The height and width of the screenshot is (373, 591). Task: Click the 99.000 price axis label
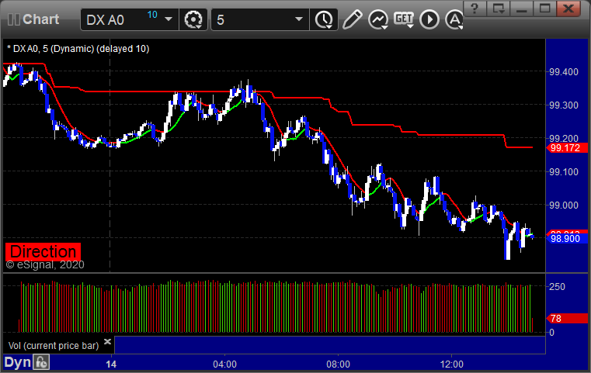[x=564, y=205]
